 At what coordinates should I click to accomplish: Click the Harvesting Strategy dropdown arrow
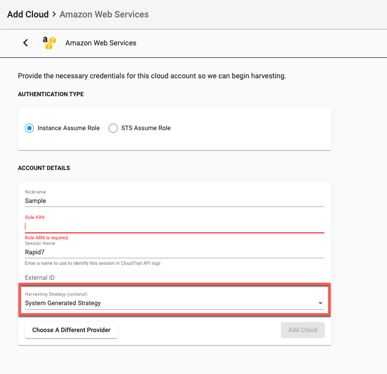click(320, 303)
